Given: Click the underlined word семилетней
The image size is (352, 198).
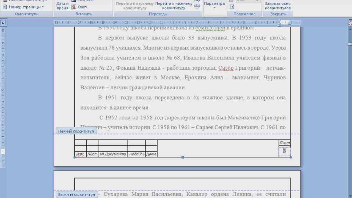Looking at the screenshot, I should 210,28.
